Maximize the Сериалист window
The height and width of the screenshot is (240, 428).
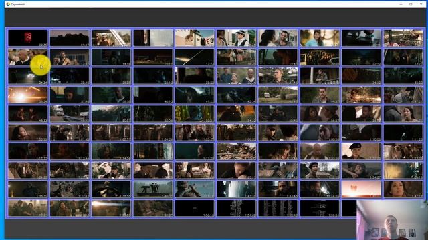411,4
